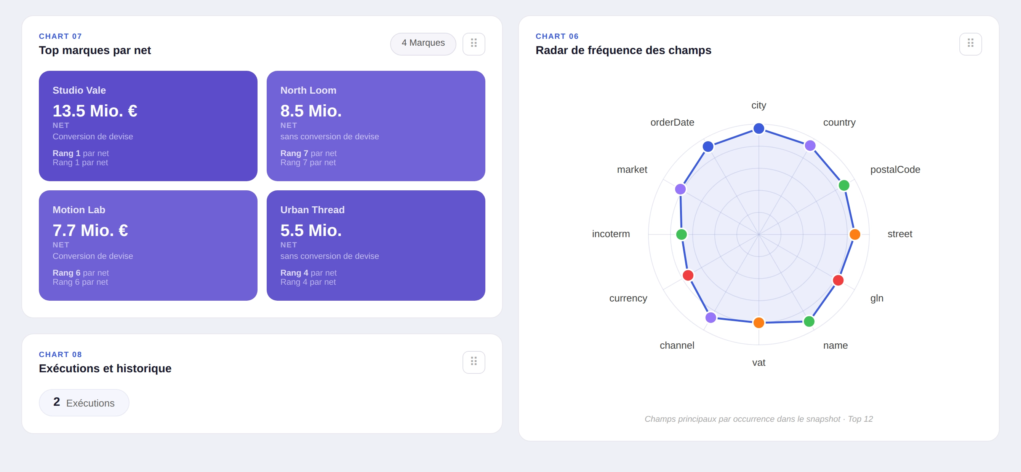1021x472 pixels.
Task: Click the incoterm axis label
Action: pyautogui.click(x=611, y=234)
